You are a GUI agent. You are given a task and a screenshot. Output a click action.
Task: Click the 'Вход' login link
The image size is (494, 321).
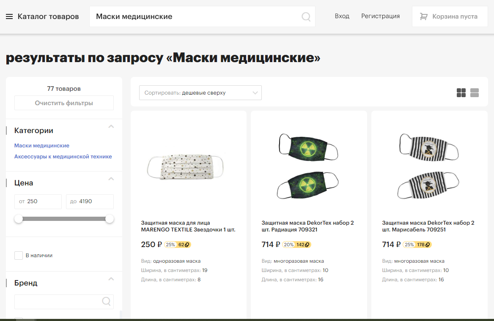[x=342, y=16]
